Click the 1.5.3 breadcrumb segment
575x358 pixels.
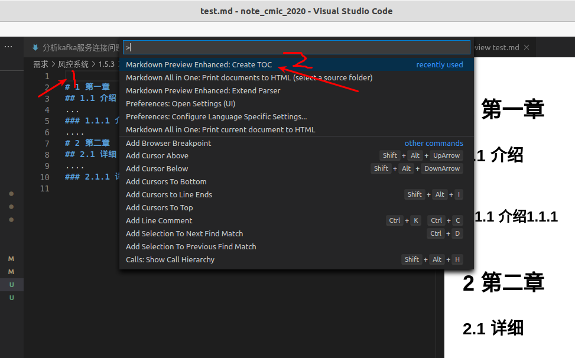(x=106, y=64)
